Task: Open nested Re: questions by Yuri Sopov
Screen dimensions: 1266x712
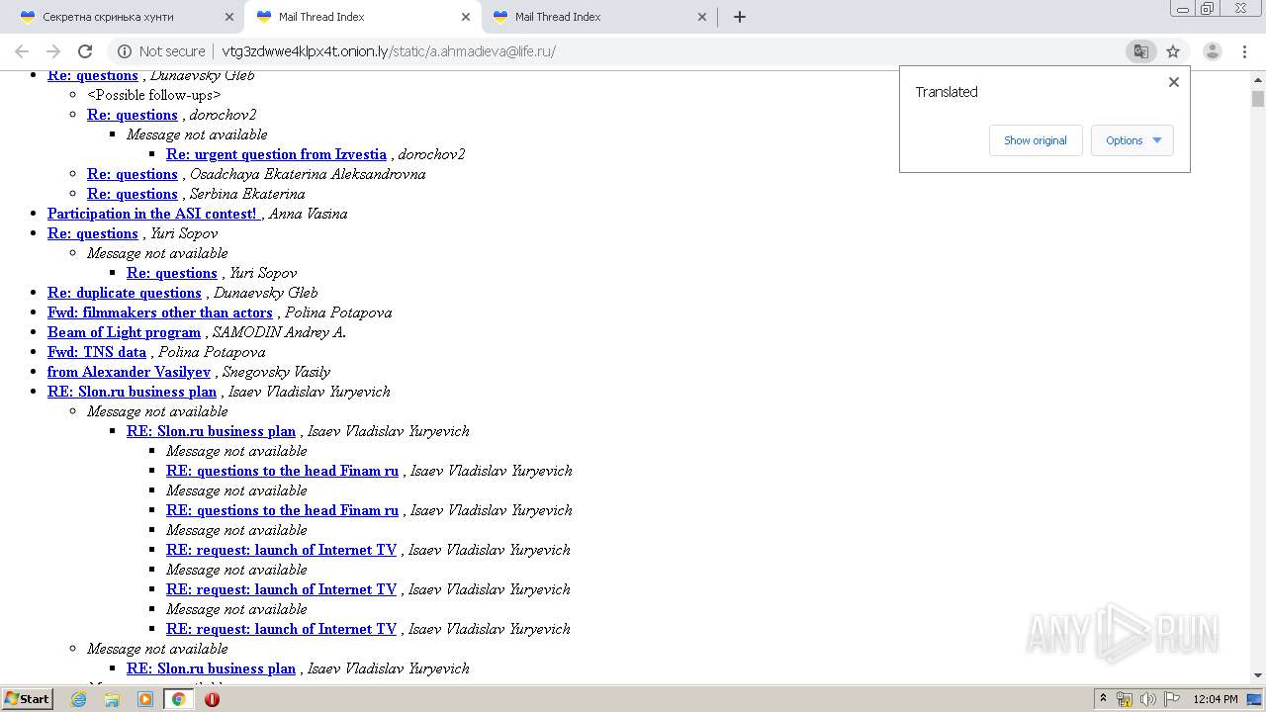Action: click(x=172, y=273)
